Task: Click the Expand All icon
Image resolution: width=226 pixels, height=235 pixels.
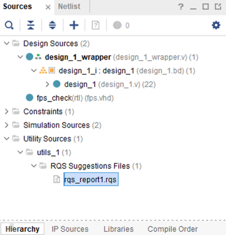Action: 52,25
